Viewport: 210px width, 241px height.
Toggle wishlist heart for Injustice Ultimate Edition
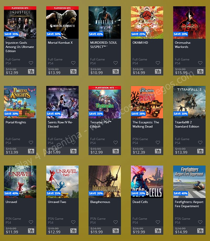click(x=31, y=63)
